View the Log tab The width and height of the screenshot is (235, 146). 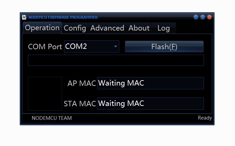pos(163,28)
